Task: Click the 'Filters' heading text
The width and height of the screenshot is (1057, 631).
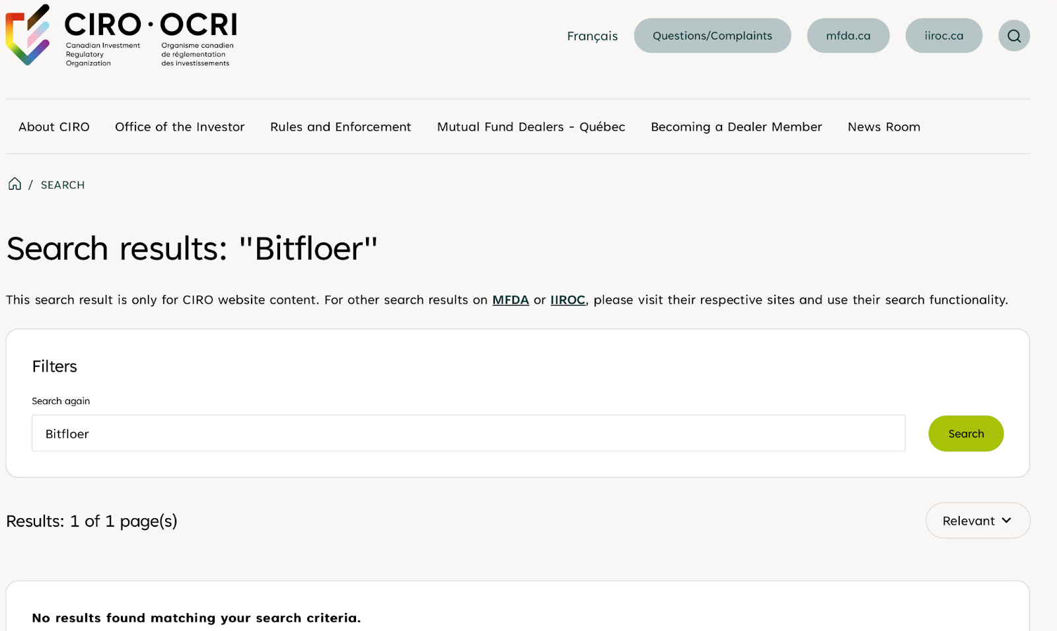Action: pos(55,366)
